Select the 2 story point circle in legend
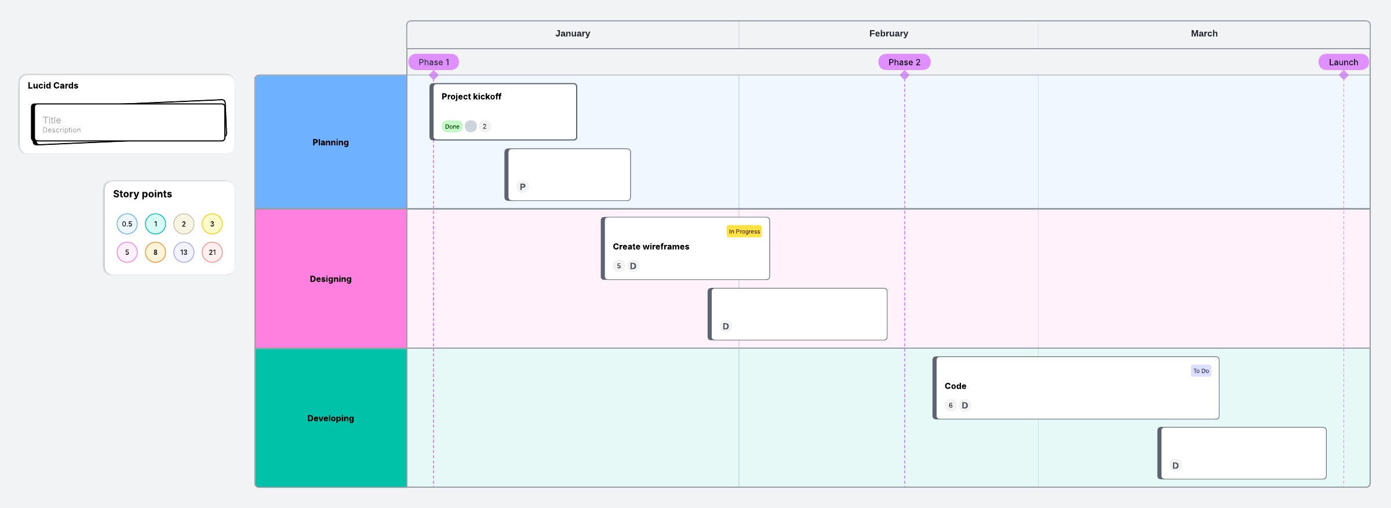1391x508 pixels. (x=184, y=224)
